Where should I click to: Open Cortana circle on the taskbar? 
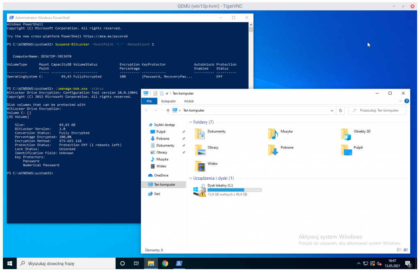click(122, 263)
